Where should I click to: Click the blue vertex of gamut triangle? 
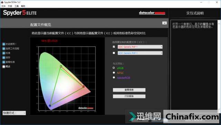click(x=50, y=106)
